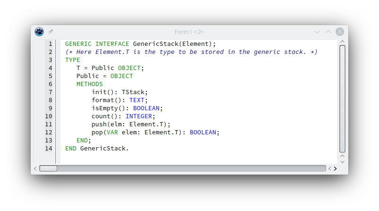Click the vertical scrollbar down arrow
Image resolution: width=379 pixels, height=211 pixels.
342,162
